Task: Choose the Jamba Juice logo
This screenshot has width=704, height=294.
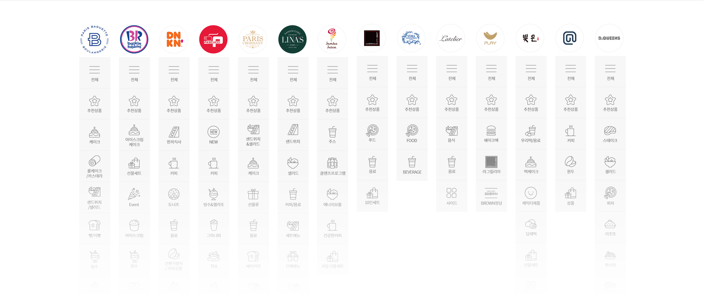Action: [332, 39]
